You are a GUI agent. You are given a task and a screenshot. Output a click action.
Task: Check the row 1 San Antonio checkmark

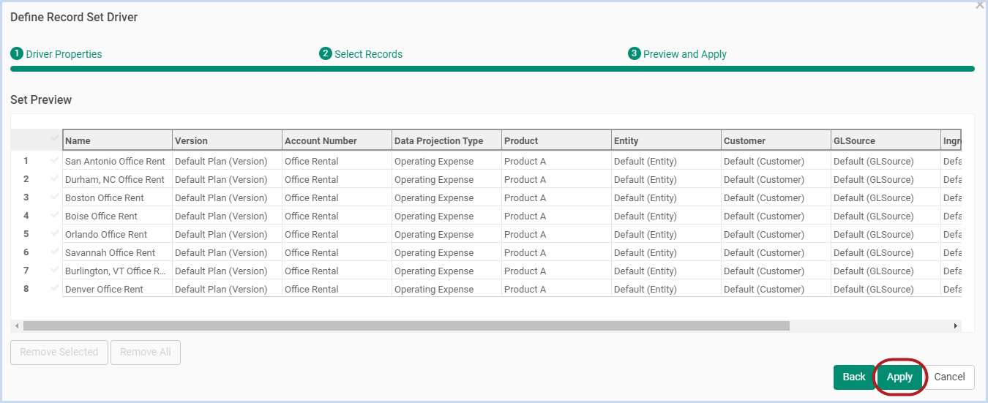pyautogui.click(x=54, y=160)
